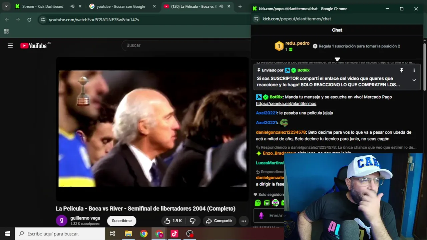Screen dimensions: 427x240
Task: View site information for youtube.com
Action: pyautogui.click(x=43, y=20)
